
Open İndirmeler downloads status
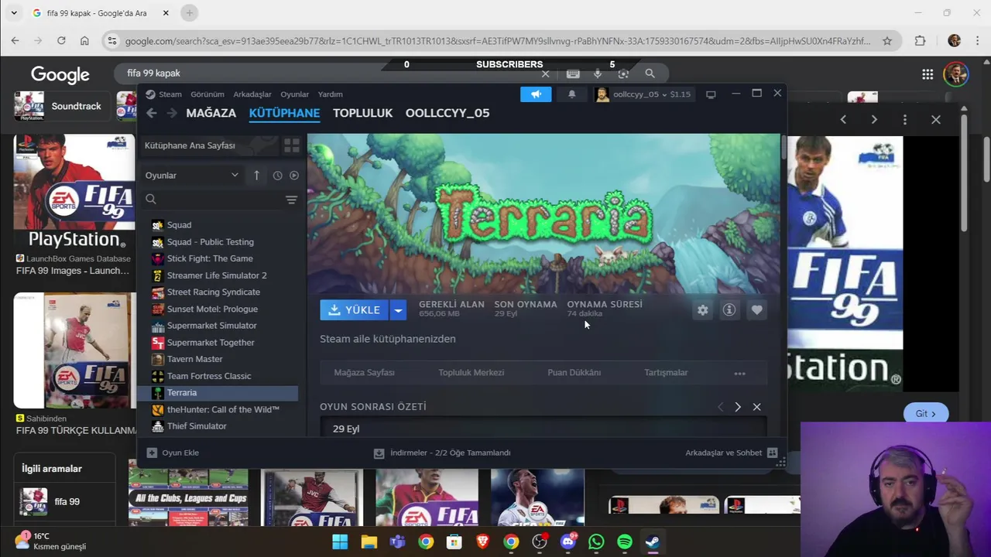442,453
